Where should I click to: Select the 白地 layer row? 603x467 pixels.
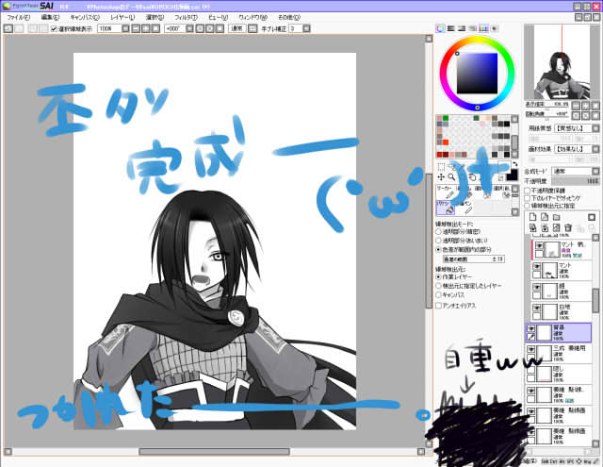(562, 312)
